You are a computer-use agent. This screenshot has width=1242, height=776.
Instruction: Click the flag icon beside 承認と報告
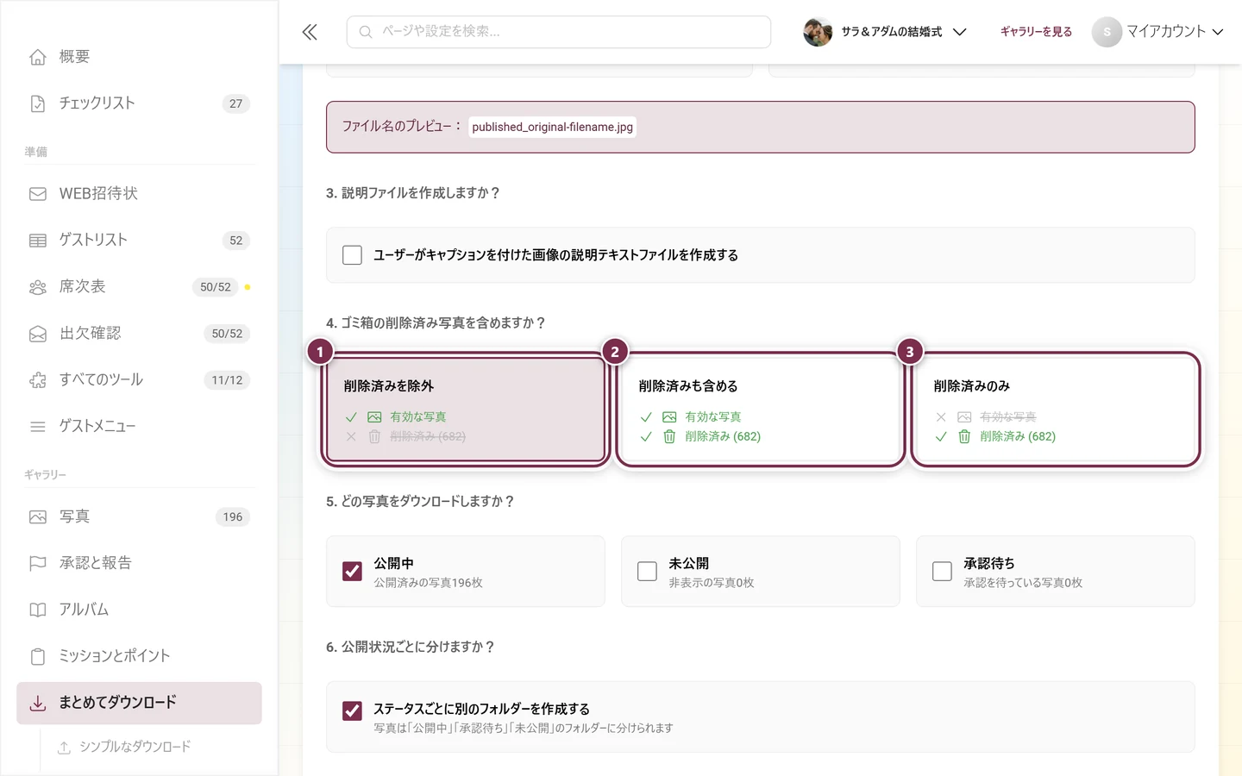click(38, 564)
